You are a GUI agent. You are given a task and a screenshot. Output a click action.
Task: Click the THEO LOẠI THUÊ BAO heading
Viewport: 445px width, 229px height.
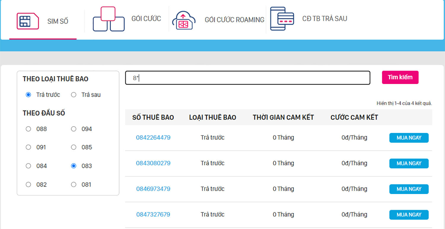tap(55, 79)
